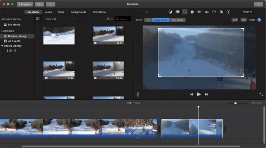Open the volume speaker tool
Image resolution: width=266 pixels, height=148 pixels.
[199, 12]
